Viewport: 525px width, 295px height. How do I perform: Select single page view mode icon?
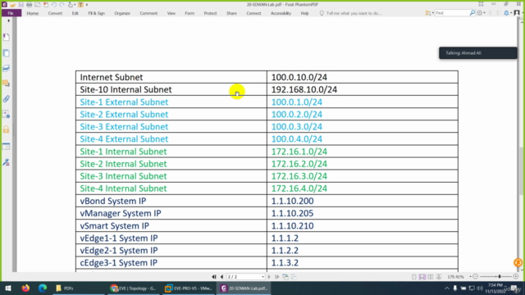[414, 277]
